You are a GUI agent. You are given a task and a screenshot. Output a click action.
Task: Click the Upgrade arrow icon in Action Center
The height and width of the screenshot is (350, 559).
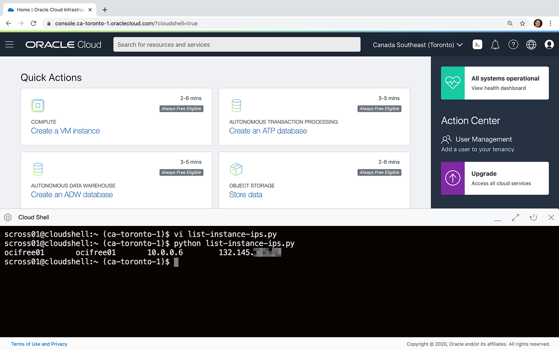pos(453,178)
